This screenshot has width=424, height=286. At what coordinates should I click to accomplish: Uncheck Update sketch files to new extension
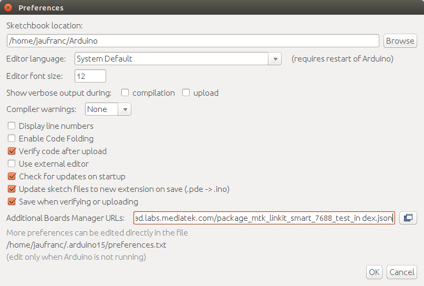pyautogui.click(x=12, y=189)
